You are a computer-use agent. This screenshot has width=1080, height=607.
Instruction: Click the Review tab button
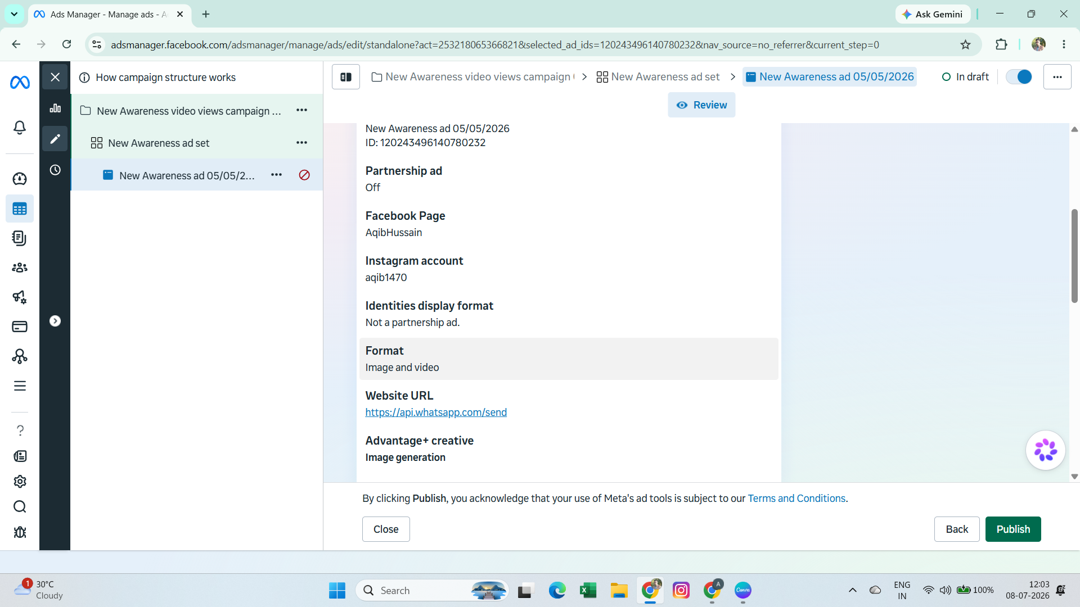point(701,105)
